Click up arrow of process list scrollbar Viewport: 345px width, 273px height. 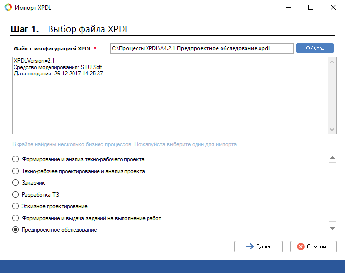tap(332, 158)
